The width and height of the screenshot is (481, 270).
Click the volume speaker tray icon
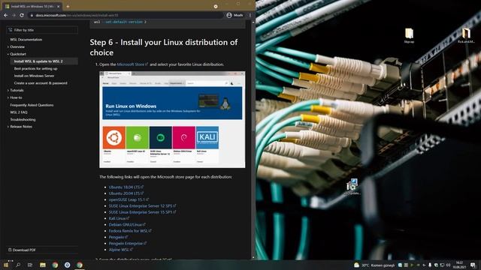[x=448, y=265]
